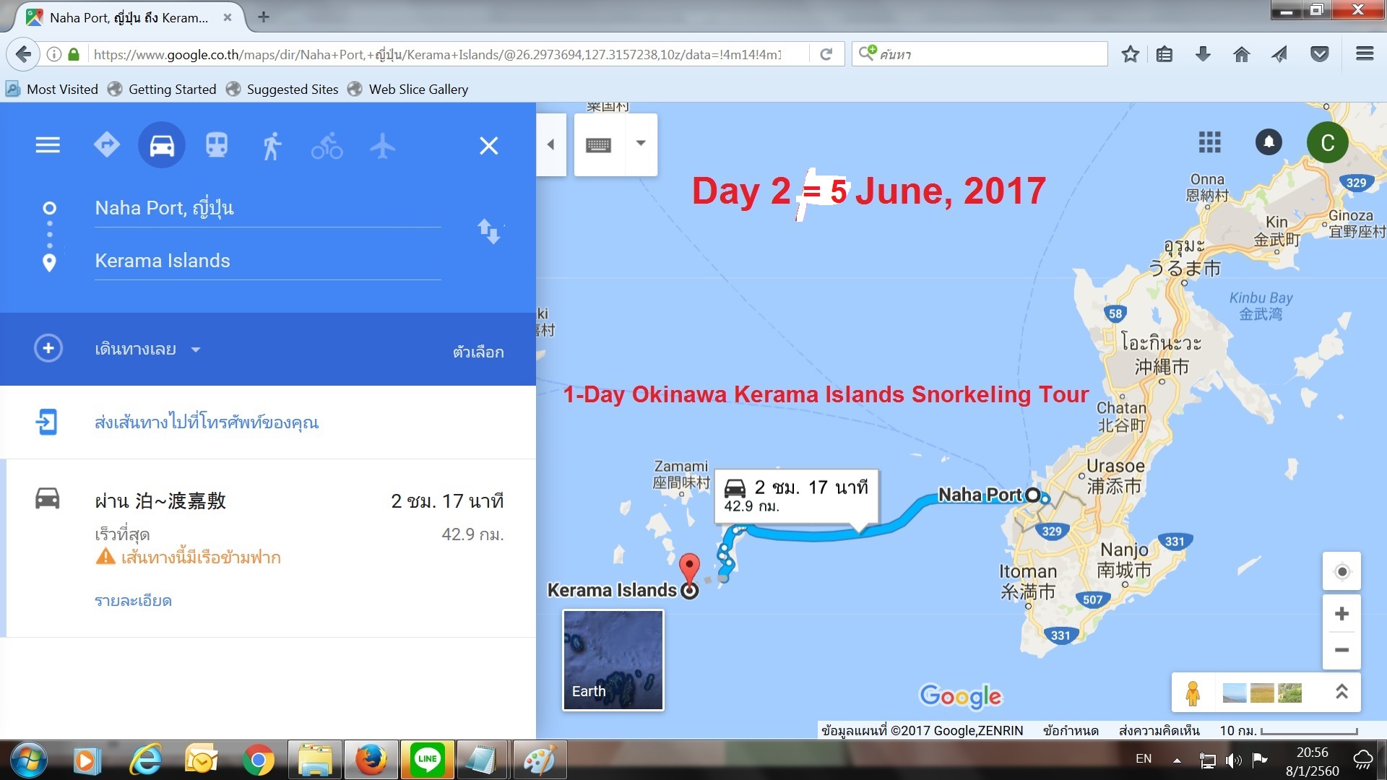Select best travel mode directions icon
This screenshot has height=780, width=1387.
[x=107, y=145]
